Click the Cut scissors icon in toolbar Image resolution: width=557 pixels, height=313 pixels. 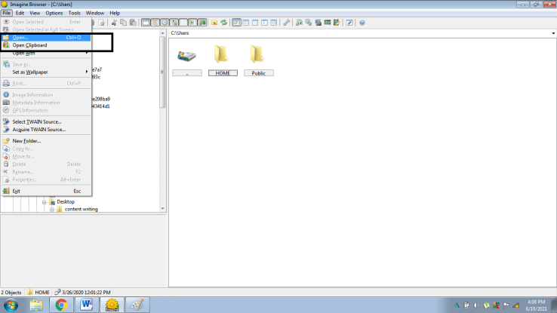(x=114, y=23)
